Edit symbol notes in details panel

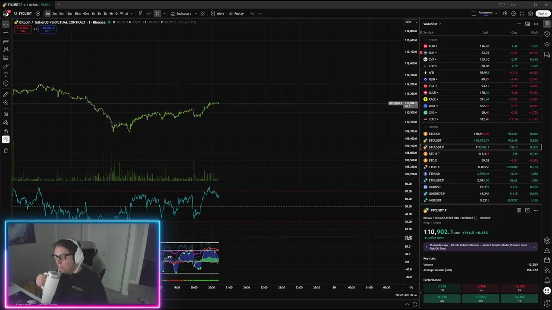[x=527, y=210]
